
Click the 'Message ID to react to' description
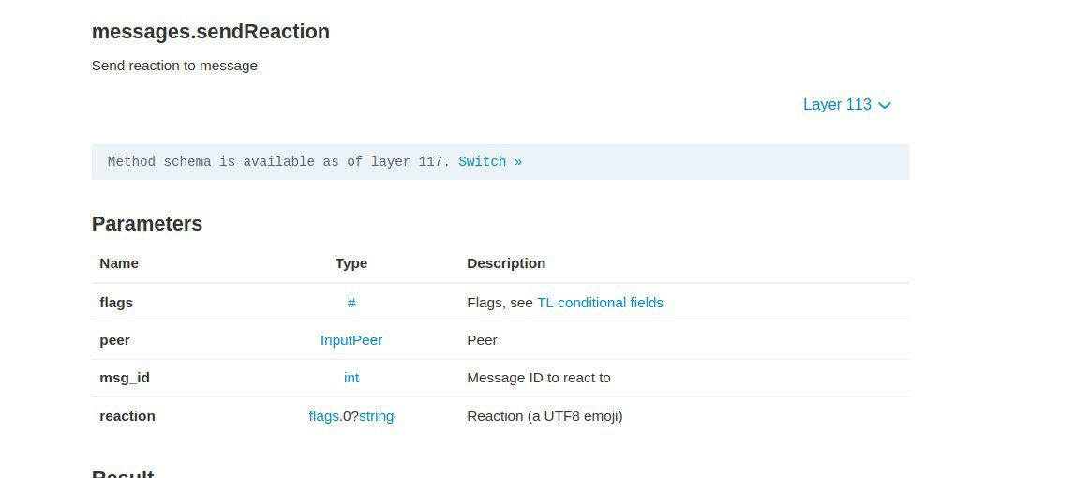(539, 378)
